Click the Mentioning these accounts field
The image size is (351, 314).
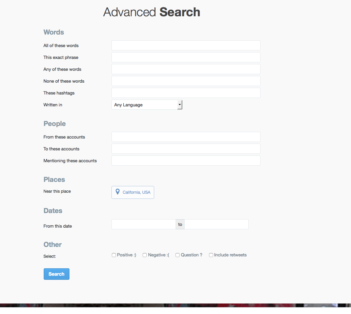(x=186, y=161)
